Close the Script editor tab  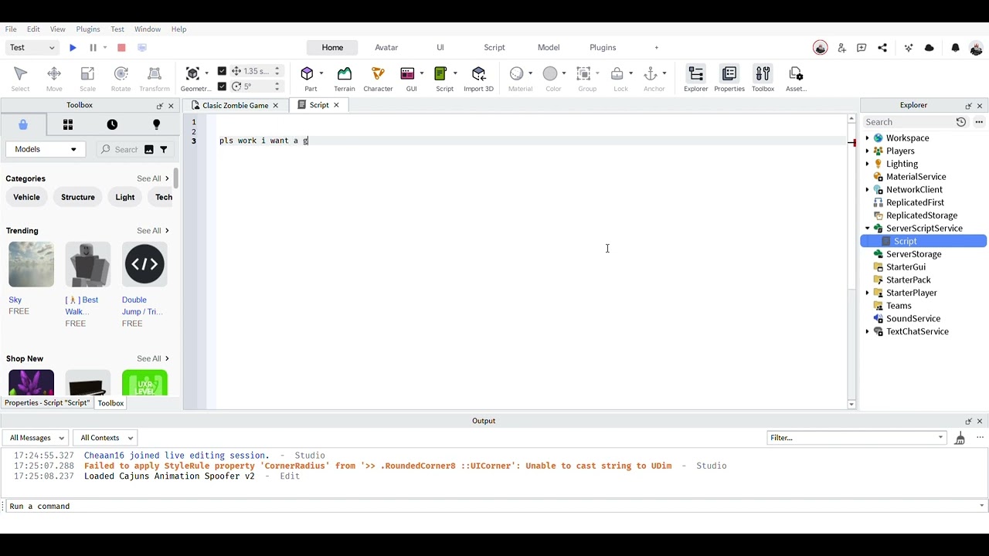point(336,105)
